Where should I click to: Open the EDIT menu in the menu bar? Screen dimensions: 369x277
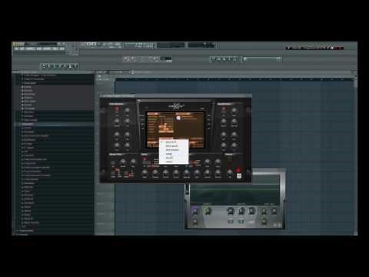click(x=22, y=48)
